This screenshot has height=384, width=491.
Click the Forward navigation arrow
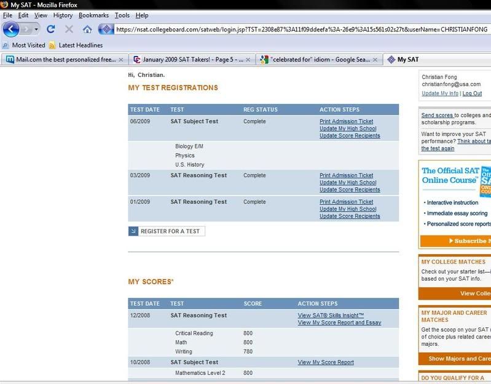pyautogui.click(x=26, y=29)
